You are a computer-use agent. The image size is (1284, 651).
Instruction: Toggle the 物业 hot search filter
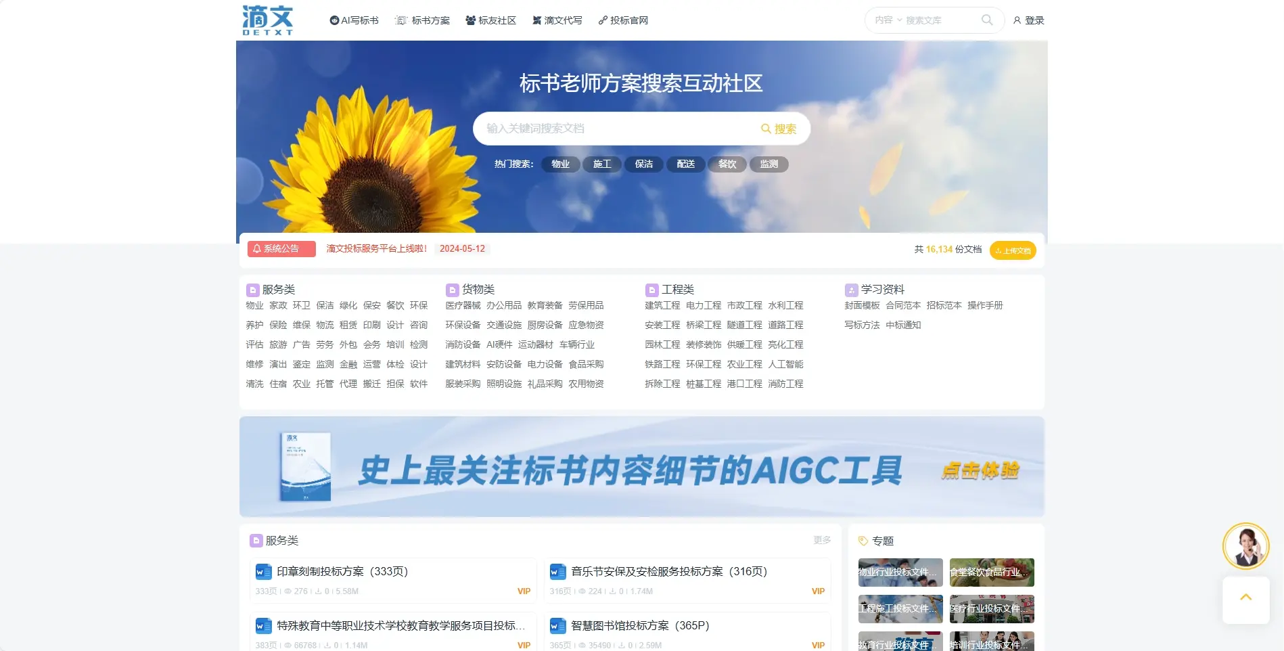tap(560, 164)
